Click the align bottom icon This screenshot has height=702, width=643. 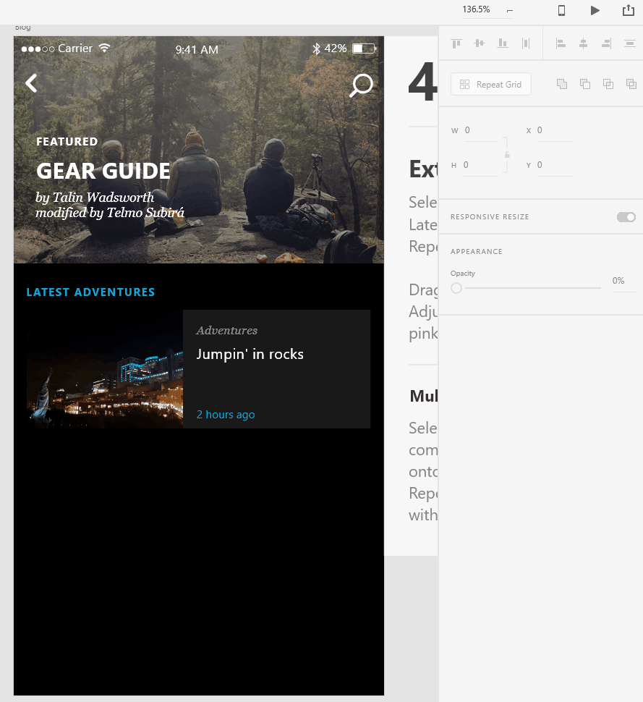pyautogui.click(x=502, y=43)
